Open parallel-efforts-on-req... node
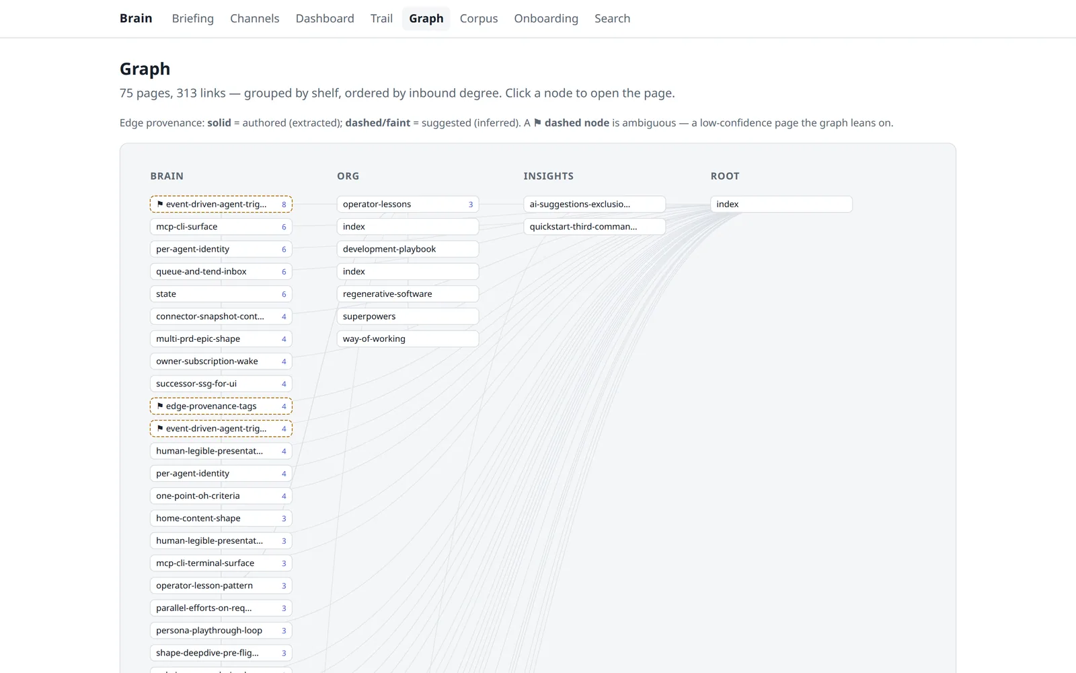The width and height of the screenshot is (1076, 673). pos(221,608)
